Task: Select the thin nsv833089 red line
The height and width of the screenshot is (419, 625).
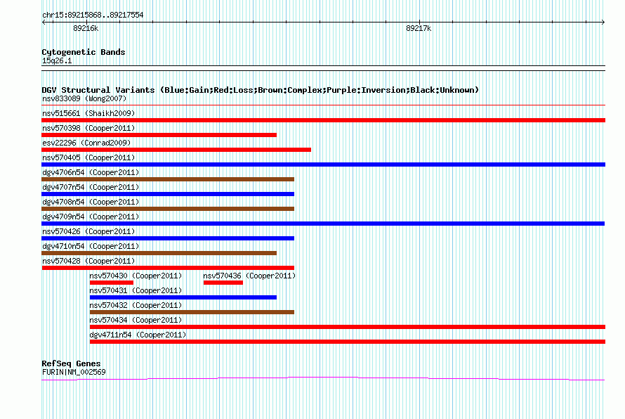Action: [323, 105]
